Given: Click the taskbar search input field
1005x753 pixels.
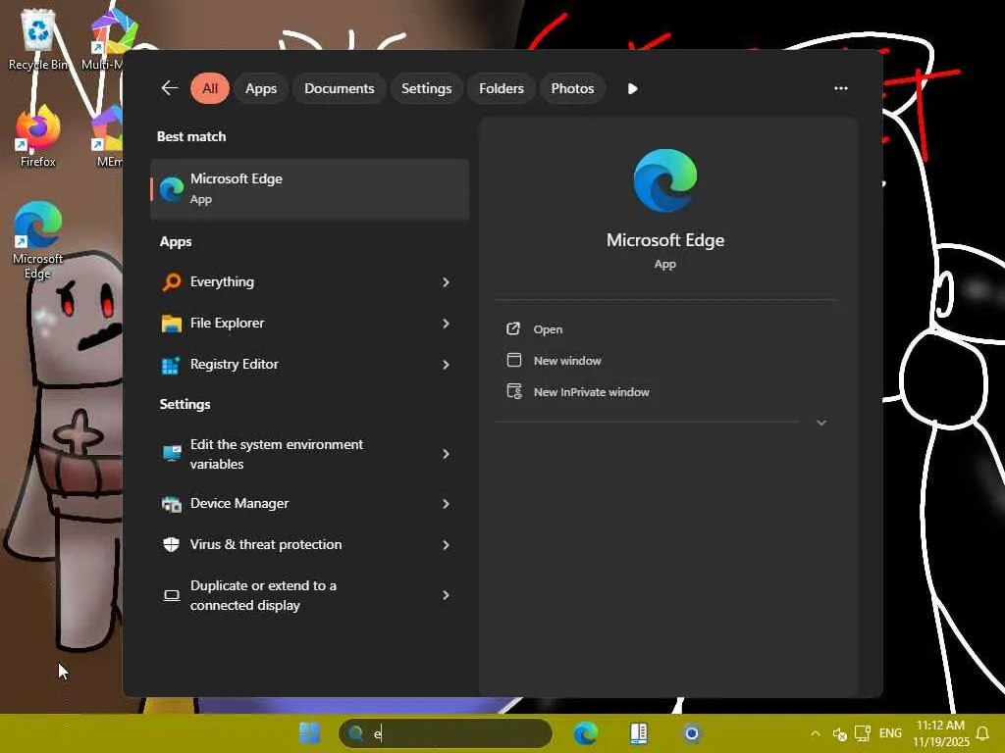Looking at the screenshot, I should 446,733.
